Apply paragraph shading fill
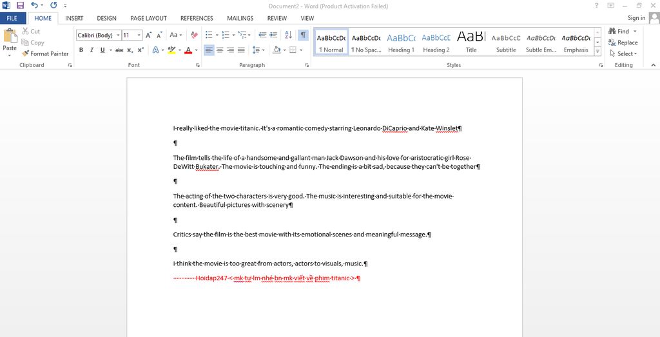 (277, 50)
